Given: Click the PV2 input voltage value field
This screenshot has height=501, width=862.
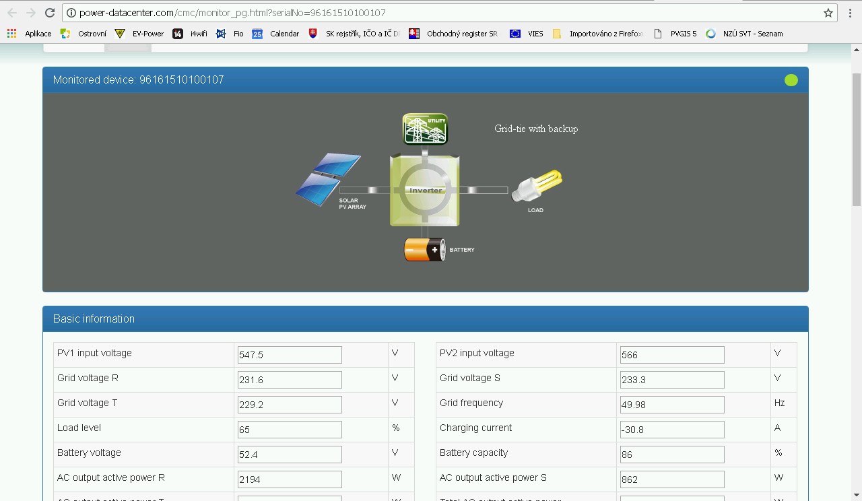Looking at the screenshot, I should (672, 355).
